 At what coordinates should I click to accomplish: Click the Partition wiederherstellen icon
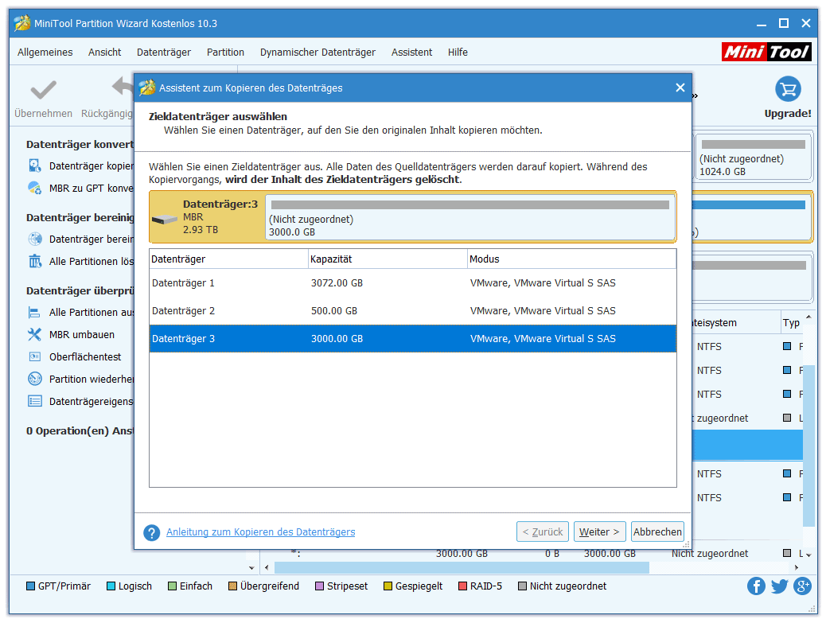click(x=35, y=379)
